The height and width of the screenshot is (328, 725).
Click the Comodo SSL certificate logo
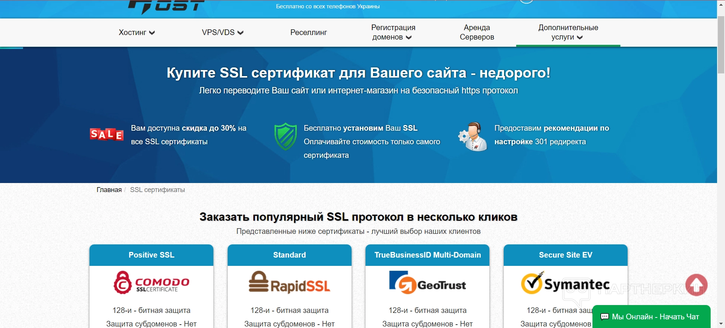click(x=151, y=282)
